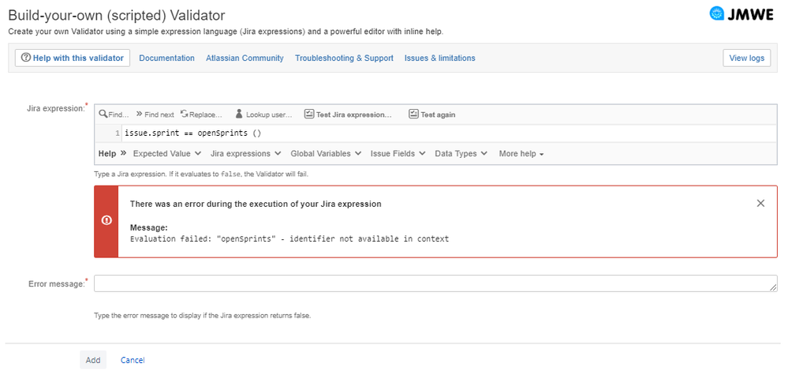Select the 'Evaluation failed' error text
This screenshot has width=788, height=375.
click(x=289, y=238)
